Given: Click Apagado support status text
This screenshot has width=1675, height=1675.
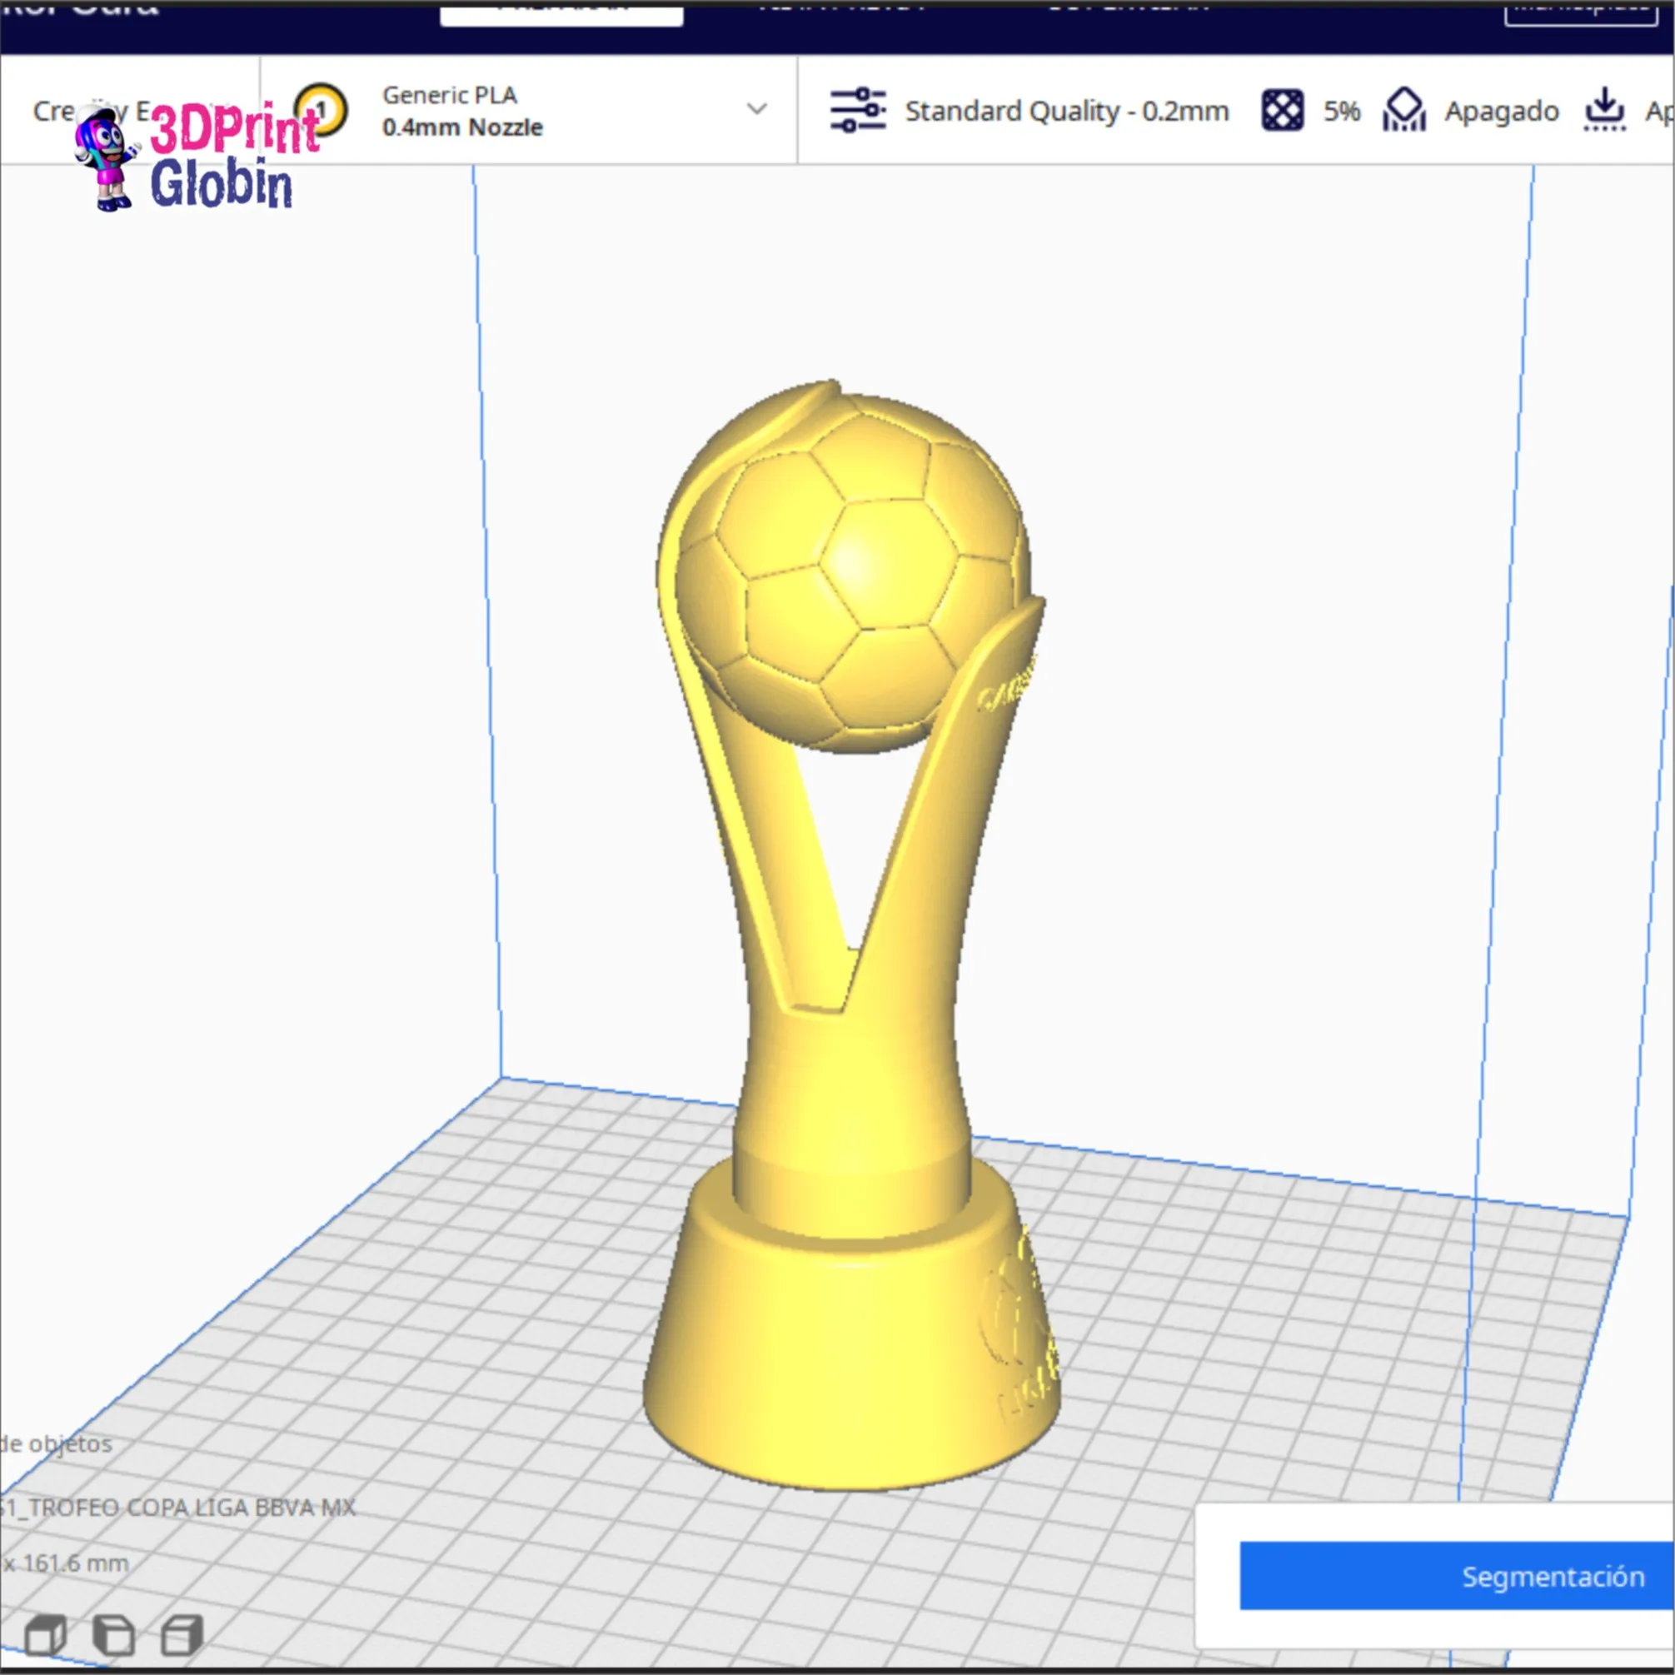Looking at the screenshot, I should [x=1502, y=112].
